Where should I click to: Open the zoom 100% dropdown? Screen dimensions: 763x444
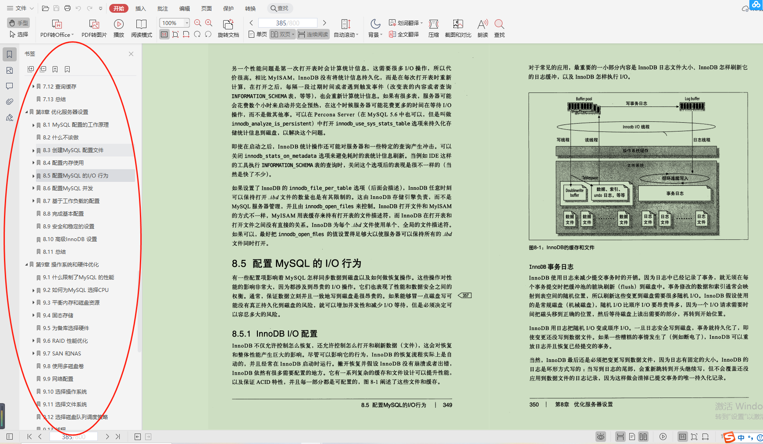187,23
